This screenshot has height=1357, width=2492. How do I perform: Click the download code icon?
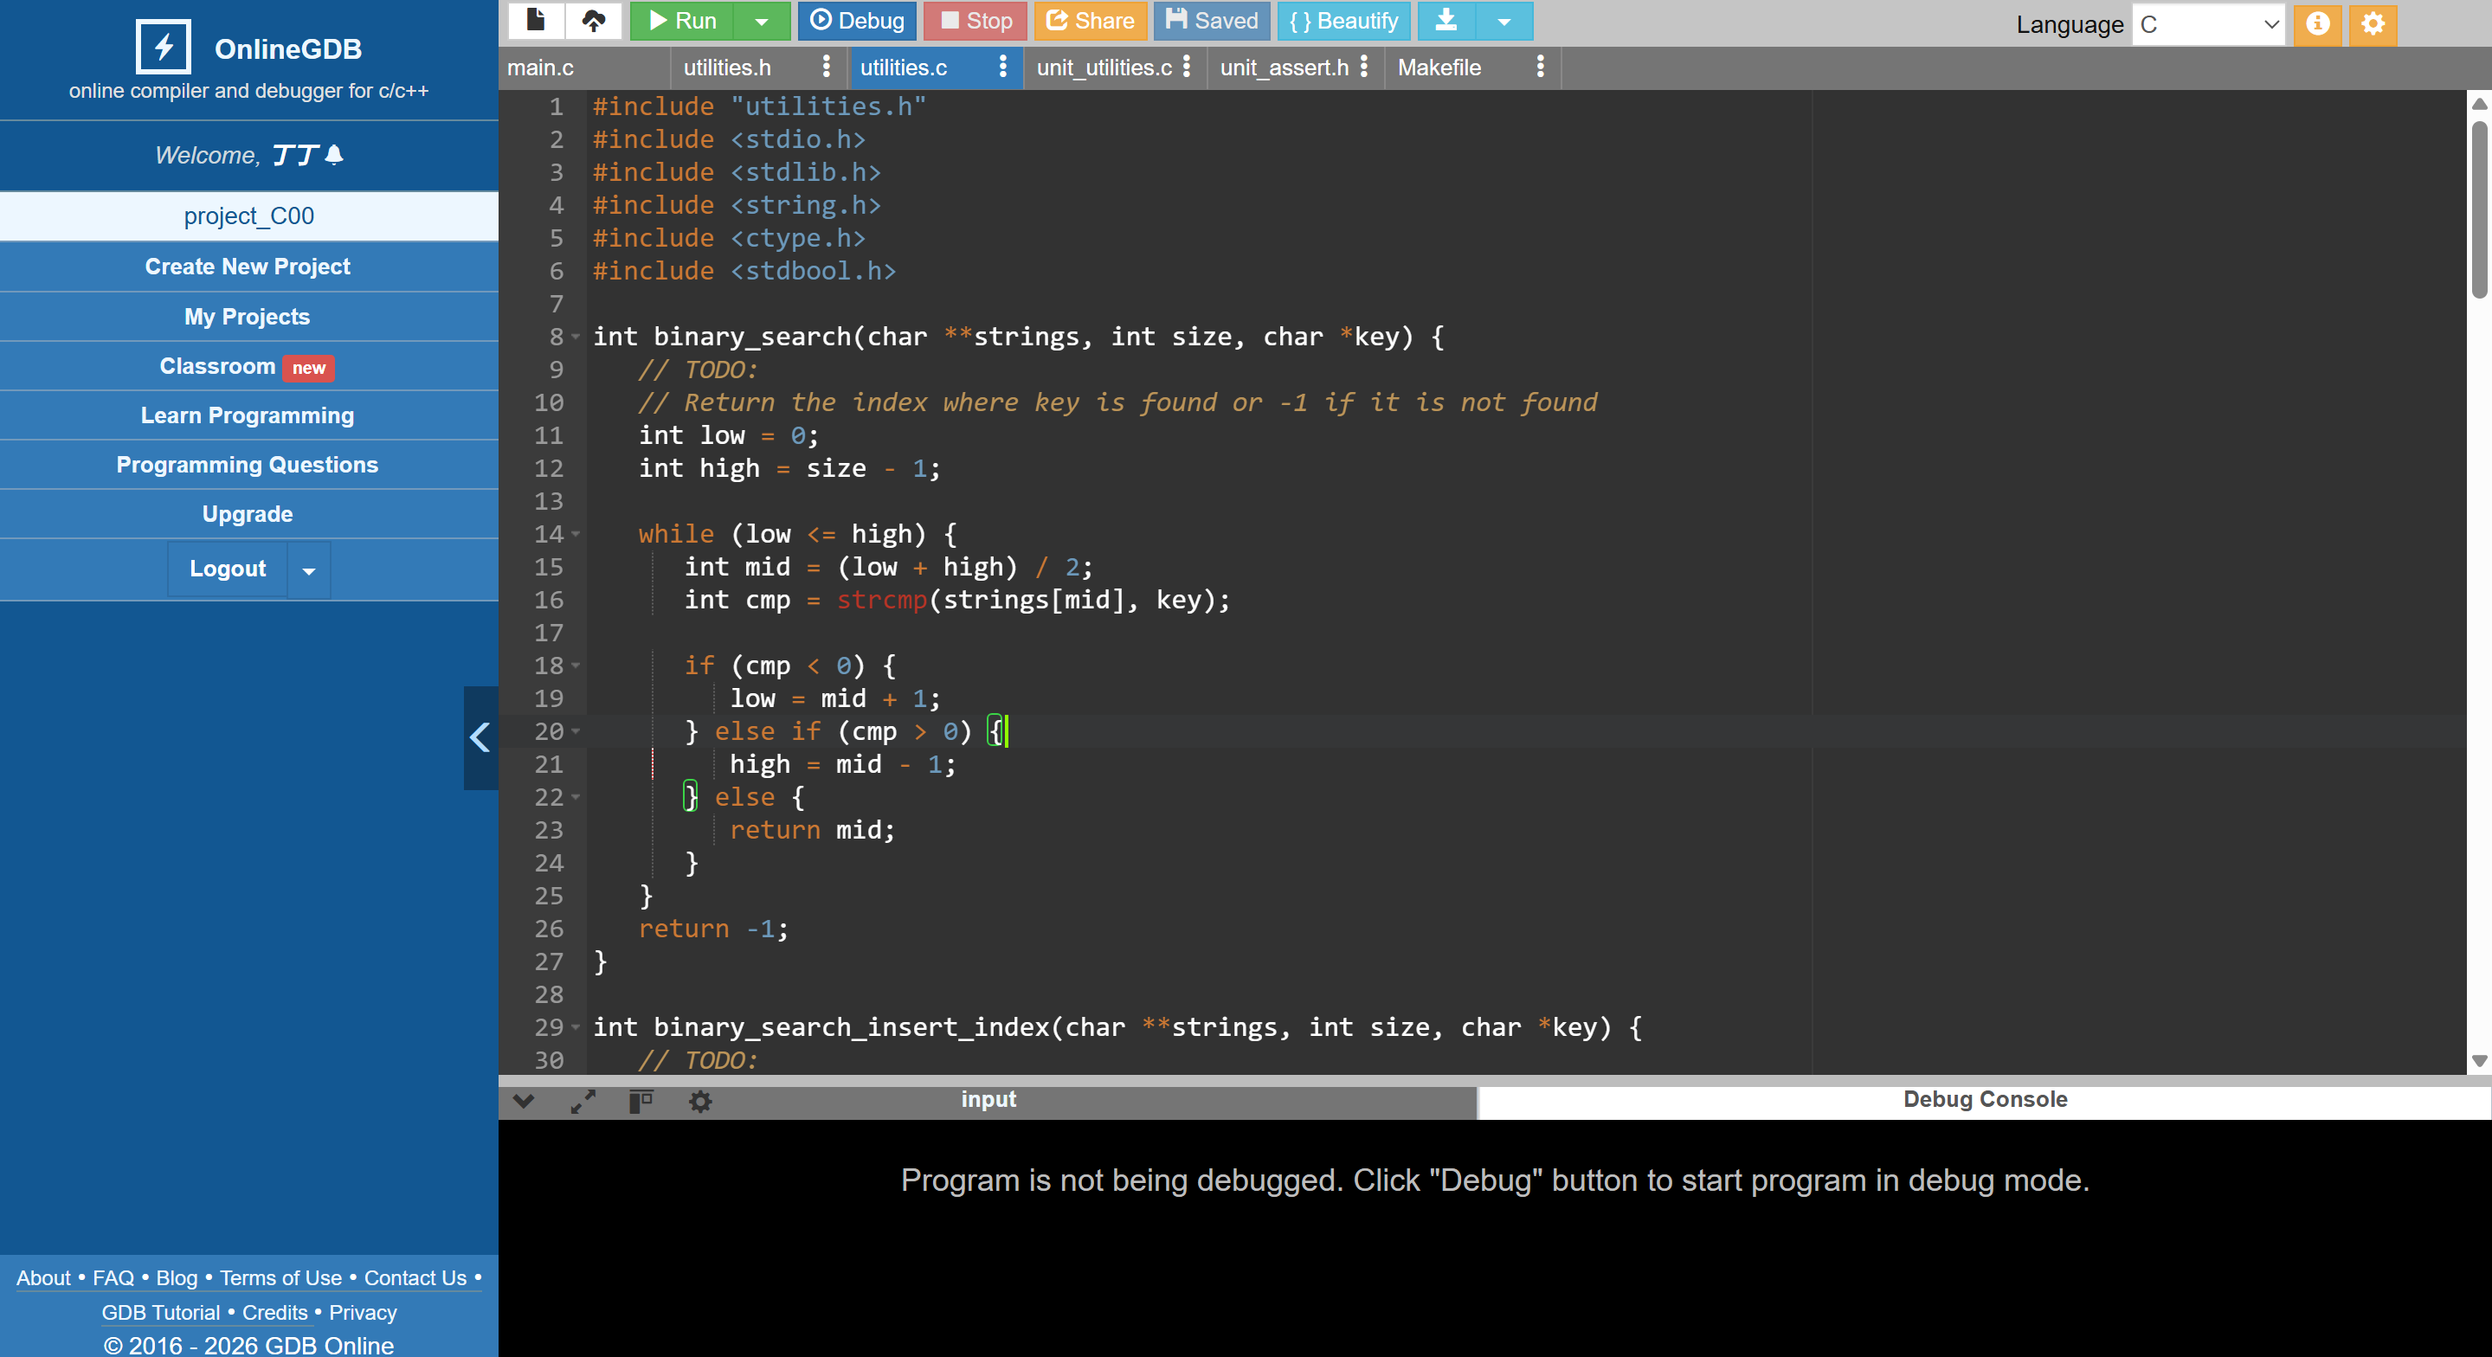1446,20
